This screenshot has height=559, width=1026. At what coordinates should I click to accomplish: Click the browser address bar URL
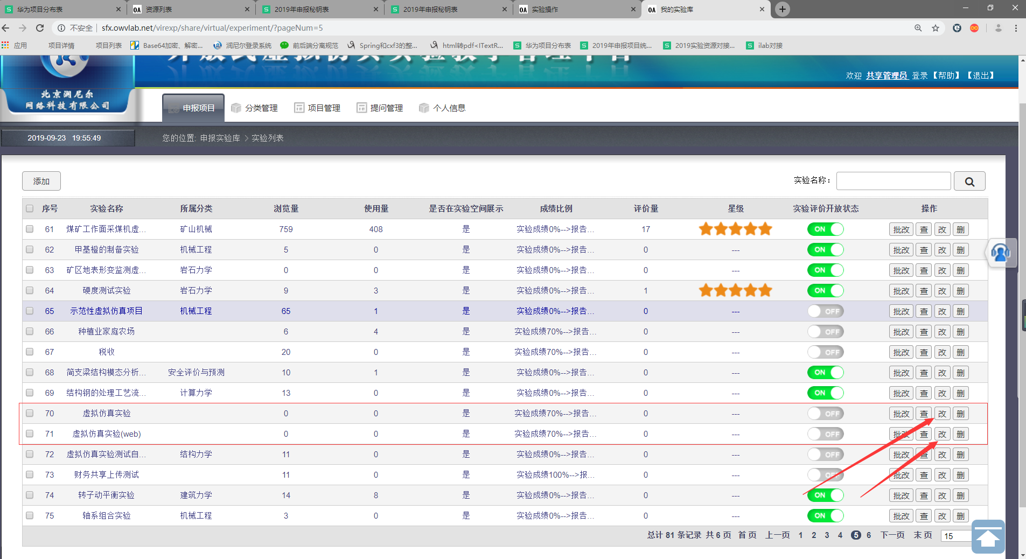(212, 28)
